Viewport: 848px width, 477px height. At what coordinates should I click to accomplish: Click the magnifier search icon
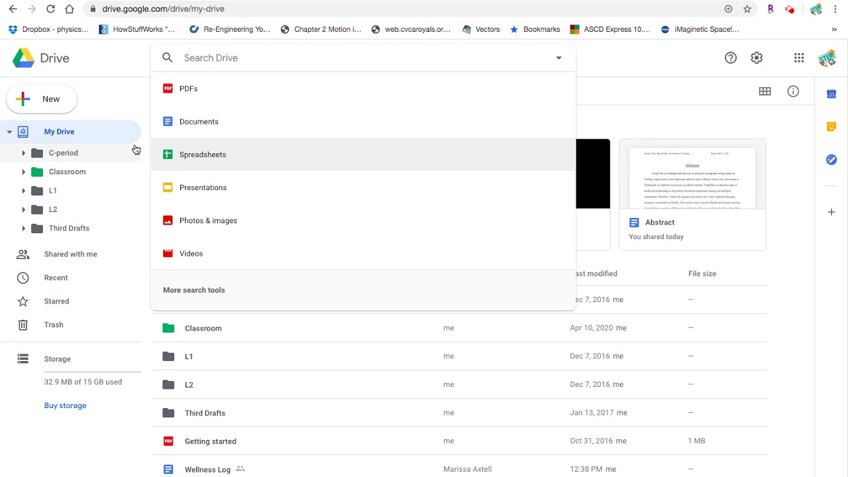(x=168, y=58)
